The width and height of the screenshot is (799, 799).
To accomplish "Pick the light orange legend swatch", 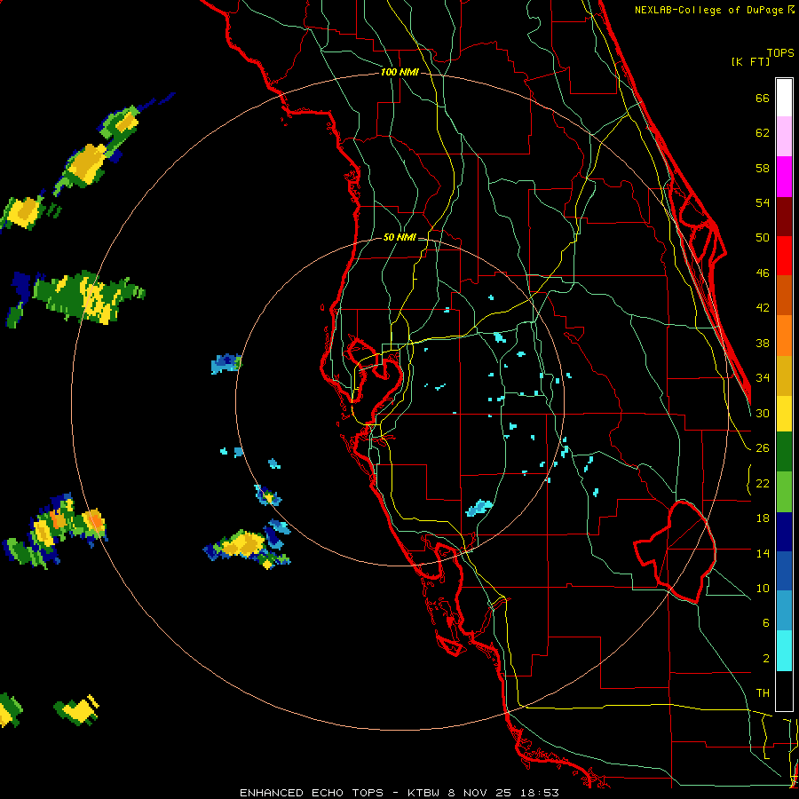I will (x=784, y=336).
